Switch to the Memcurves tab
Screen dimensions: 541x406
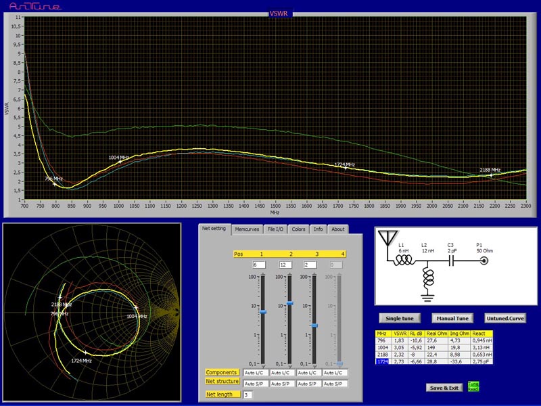247,229
